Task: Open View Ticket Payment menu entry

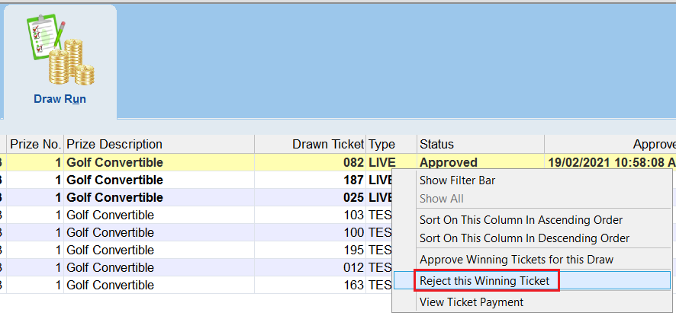Action: tap(472, 302)
